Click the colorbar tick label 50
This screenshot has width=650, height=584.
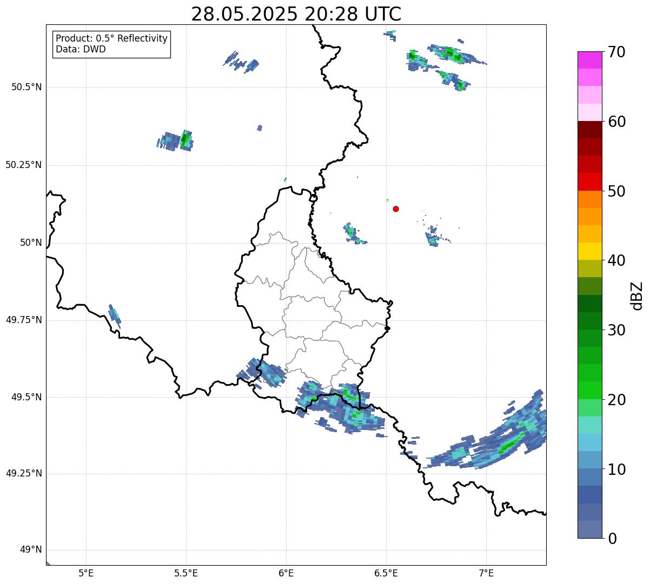(x=616, y=191)
